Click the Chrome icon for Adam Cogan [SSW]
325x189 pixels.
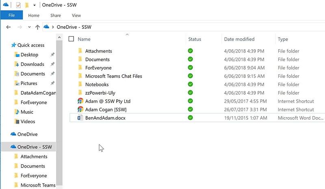[x=80, y=109]
